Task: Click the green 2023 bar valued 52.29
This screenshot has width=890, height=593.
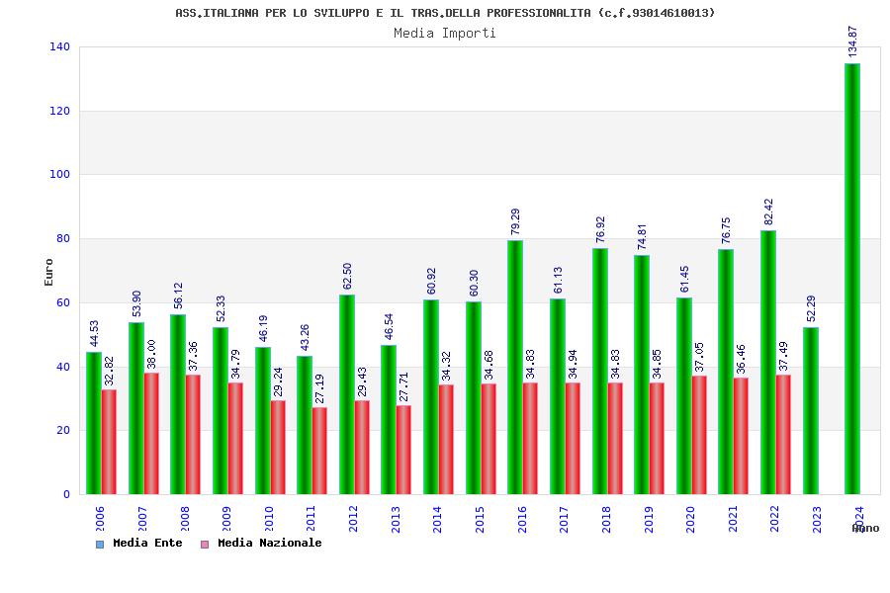Action: coord(811,411)
